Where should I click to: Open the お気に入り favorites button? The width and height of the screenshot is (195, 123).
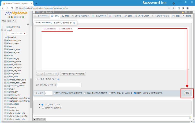click(12, 21)
